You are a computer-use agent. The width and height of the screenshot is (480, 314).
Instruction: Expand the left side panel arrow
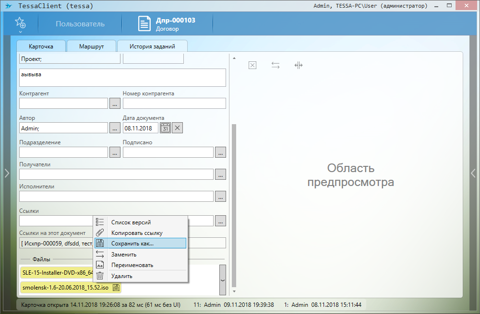7,173
